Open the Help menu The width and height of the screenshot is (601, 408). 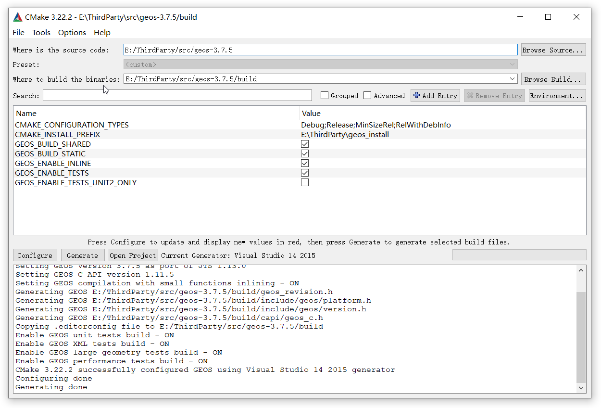click(x=102, y=32)
